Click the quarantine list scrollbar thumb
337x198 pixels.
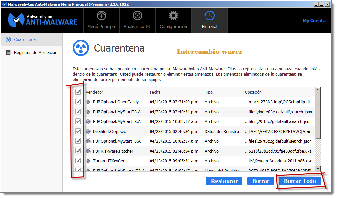coord(318,116)
